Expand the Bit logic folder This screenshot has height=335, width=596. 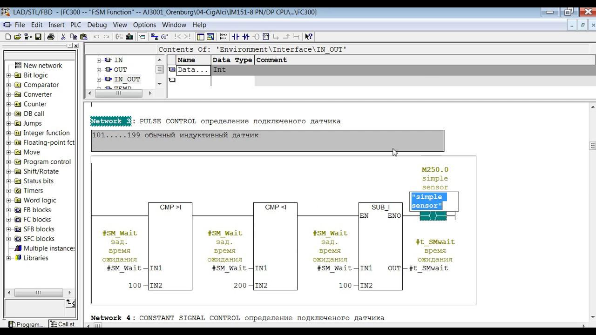[x=9, y=75]
